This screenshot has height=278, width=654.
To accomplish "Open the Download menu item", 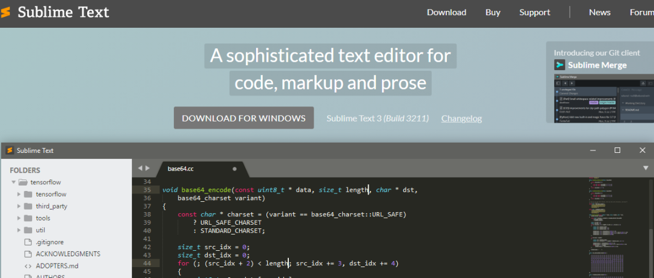I will [x=446, y=13].
